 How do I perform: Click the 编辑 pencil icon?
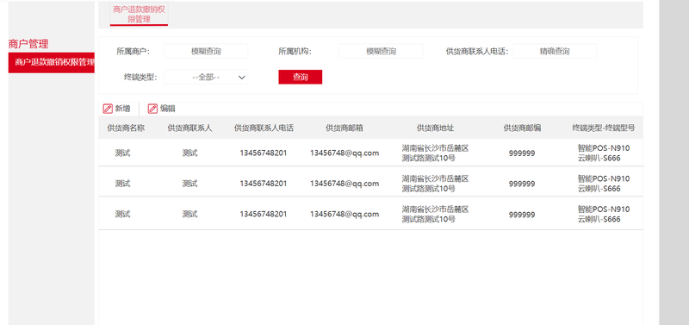(x=152, y=109)
